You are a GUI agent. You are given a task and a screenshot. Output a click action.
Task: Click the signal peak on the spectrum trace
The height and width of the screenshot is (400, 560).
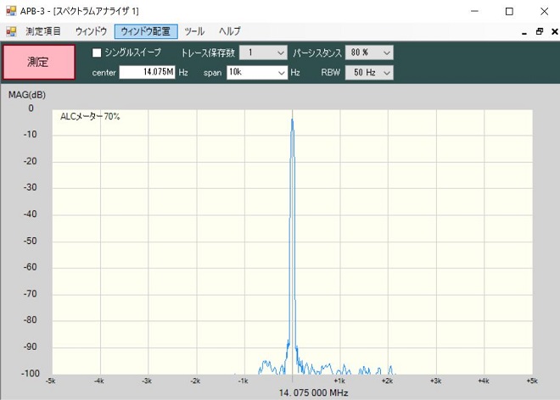click(292, 120)
